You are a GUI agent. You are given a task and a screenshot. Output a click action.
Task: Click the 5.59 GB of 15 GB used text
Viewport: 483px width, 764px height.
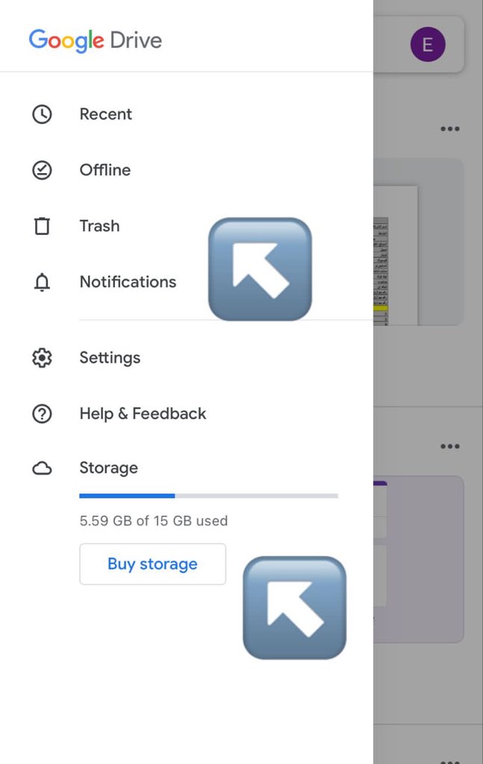(154, 521)
